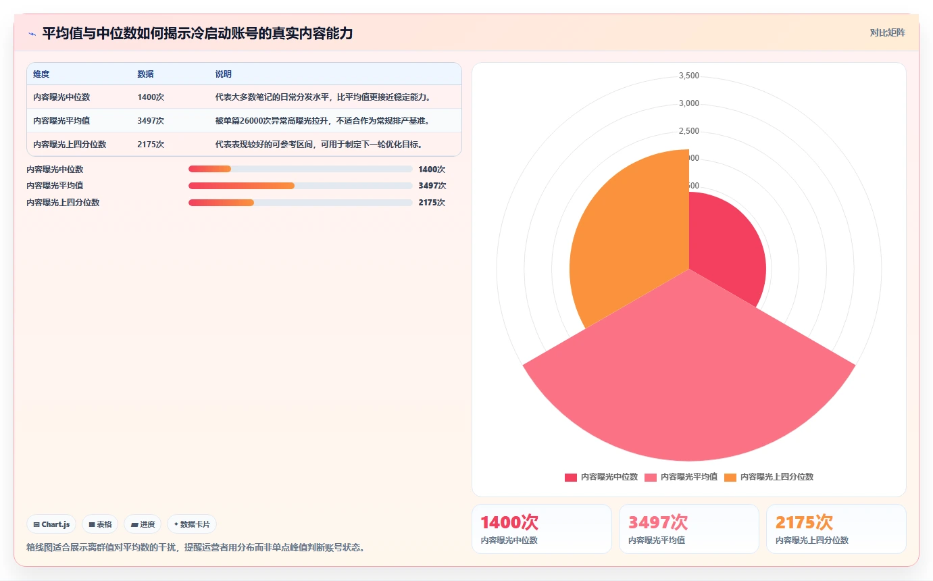
Task: Click the 2,500 axis label on the chart
Action: click(689, 131)
